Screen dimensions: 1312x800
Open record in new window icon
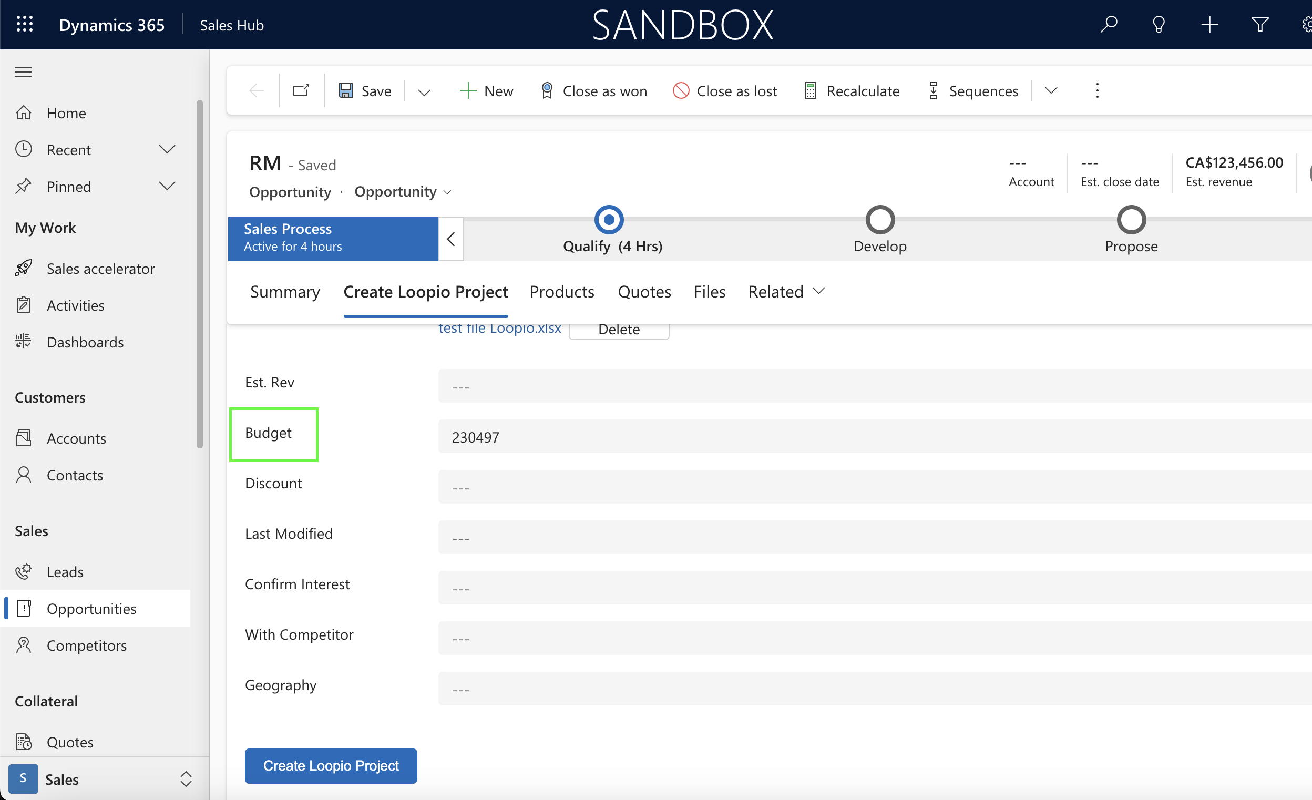tap(301, 90)
